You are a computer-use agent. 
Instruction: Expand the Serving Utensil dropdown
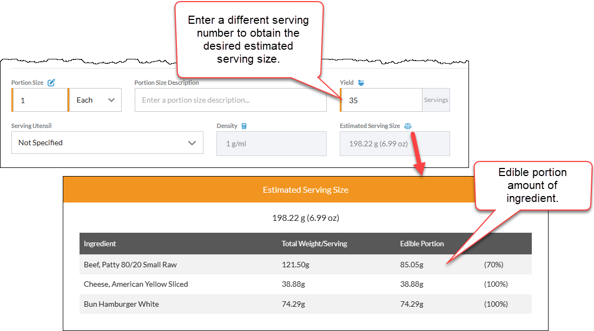[x=107, y=142]
